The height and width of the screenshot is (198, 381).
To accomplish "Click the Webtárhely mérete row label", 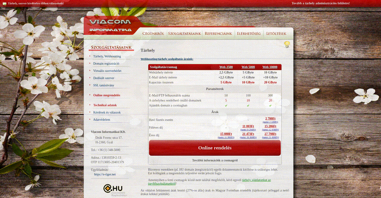I will point(161,72).
